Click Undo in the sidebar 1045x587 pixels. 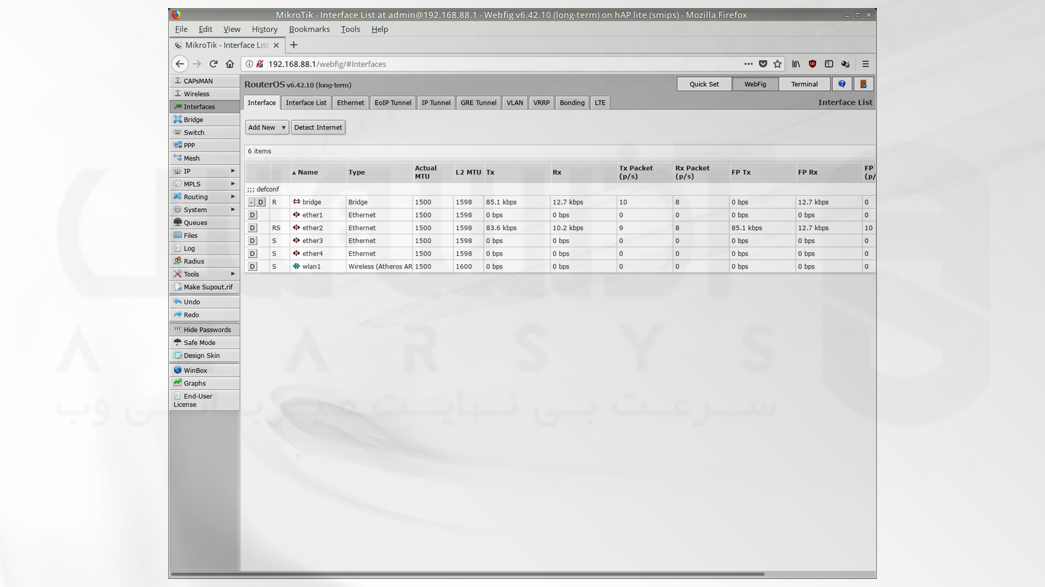click(204, 302)
